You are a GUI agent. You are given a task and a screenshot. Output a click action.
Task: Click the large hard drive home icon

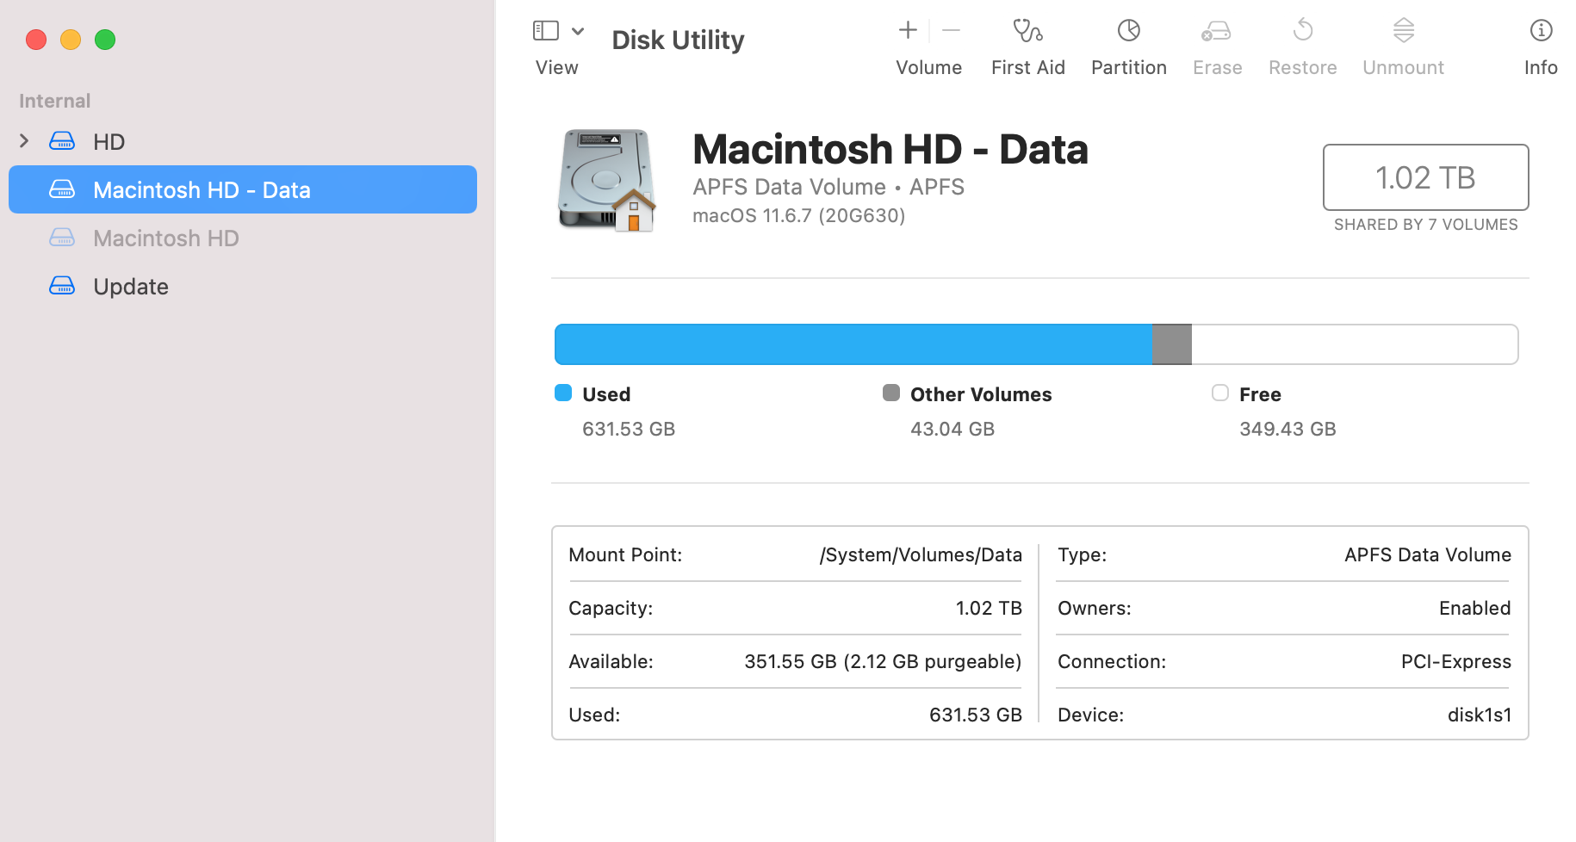pos(607,180)
